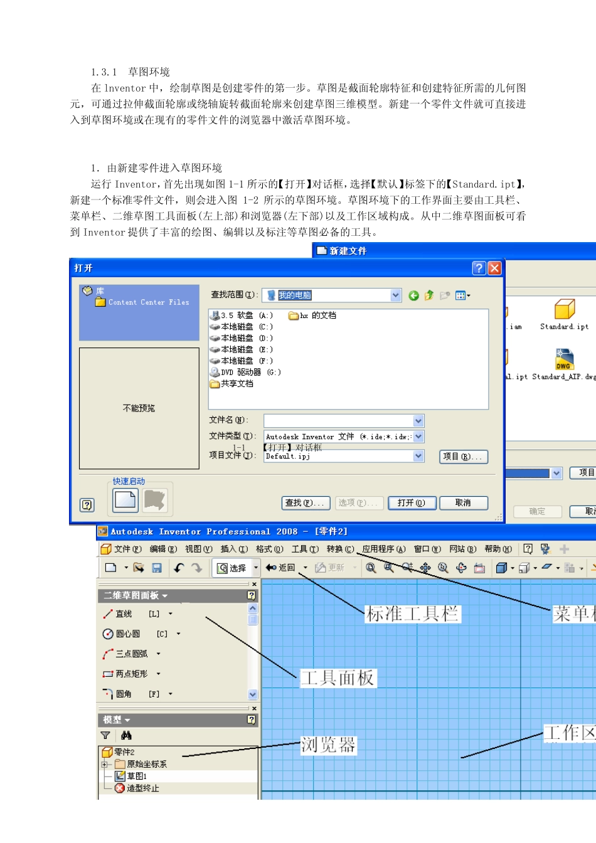Open the 项目文件 Default.ipj dropdown
Viewport: 596px width, 843px height.
click(x=418, y=456)
